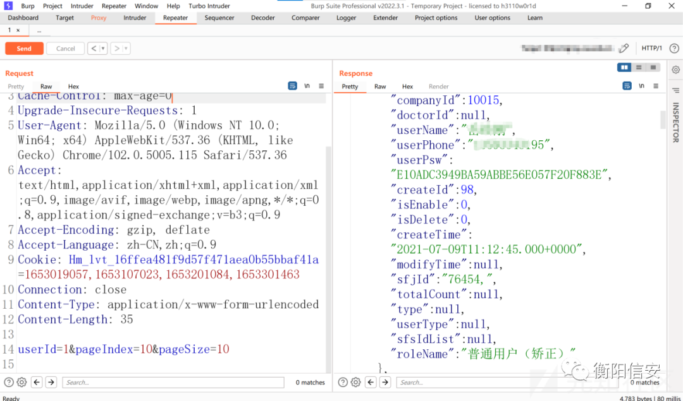The height and width of the screenshot is (401, 683).
Task: Click the Response search field
Action: click(507, 382)
